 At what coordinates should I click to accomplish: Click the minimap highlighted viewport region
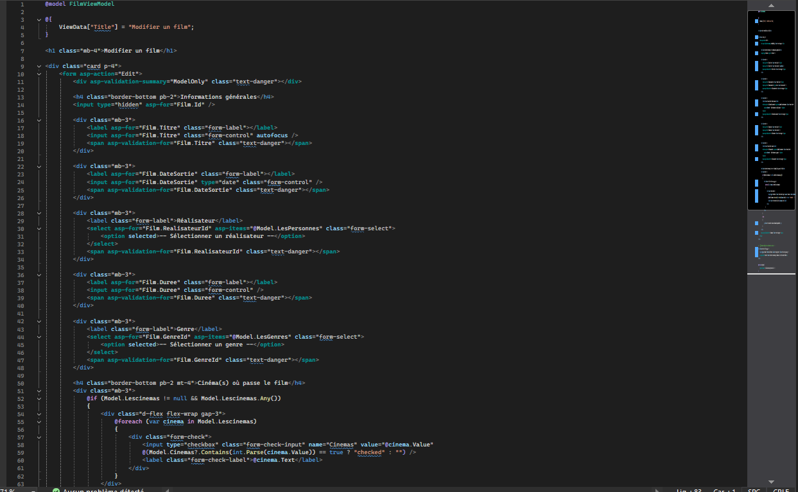click(x=770, y=109)
